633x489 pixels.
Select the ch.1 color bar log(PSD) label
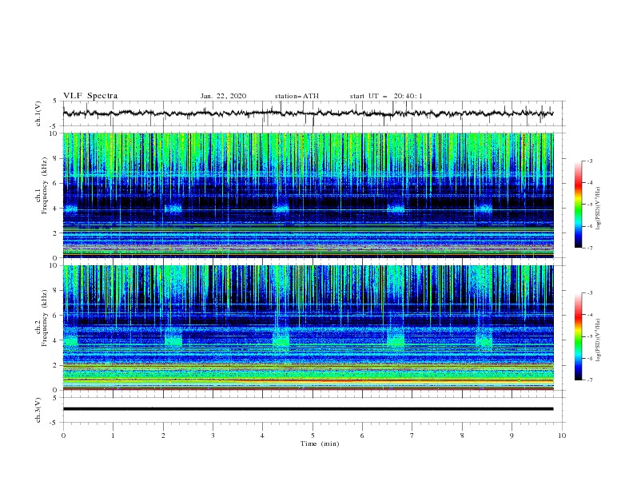[x=598, y=209]
